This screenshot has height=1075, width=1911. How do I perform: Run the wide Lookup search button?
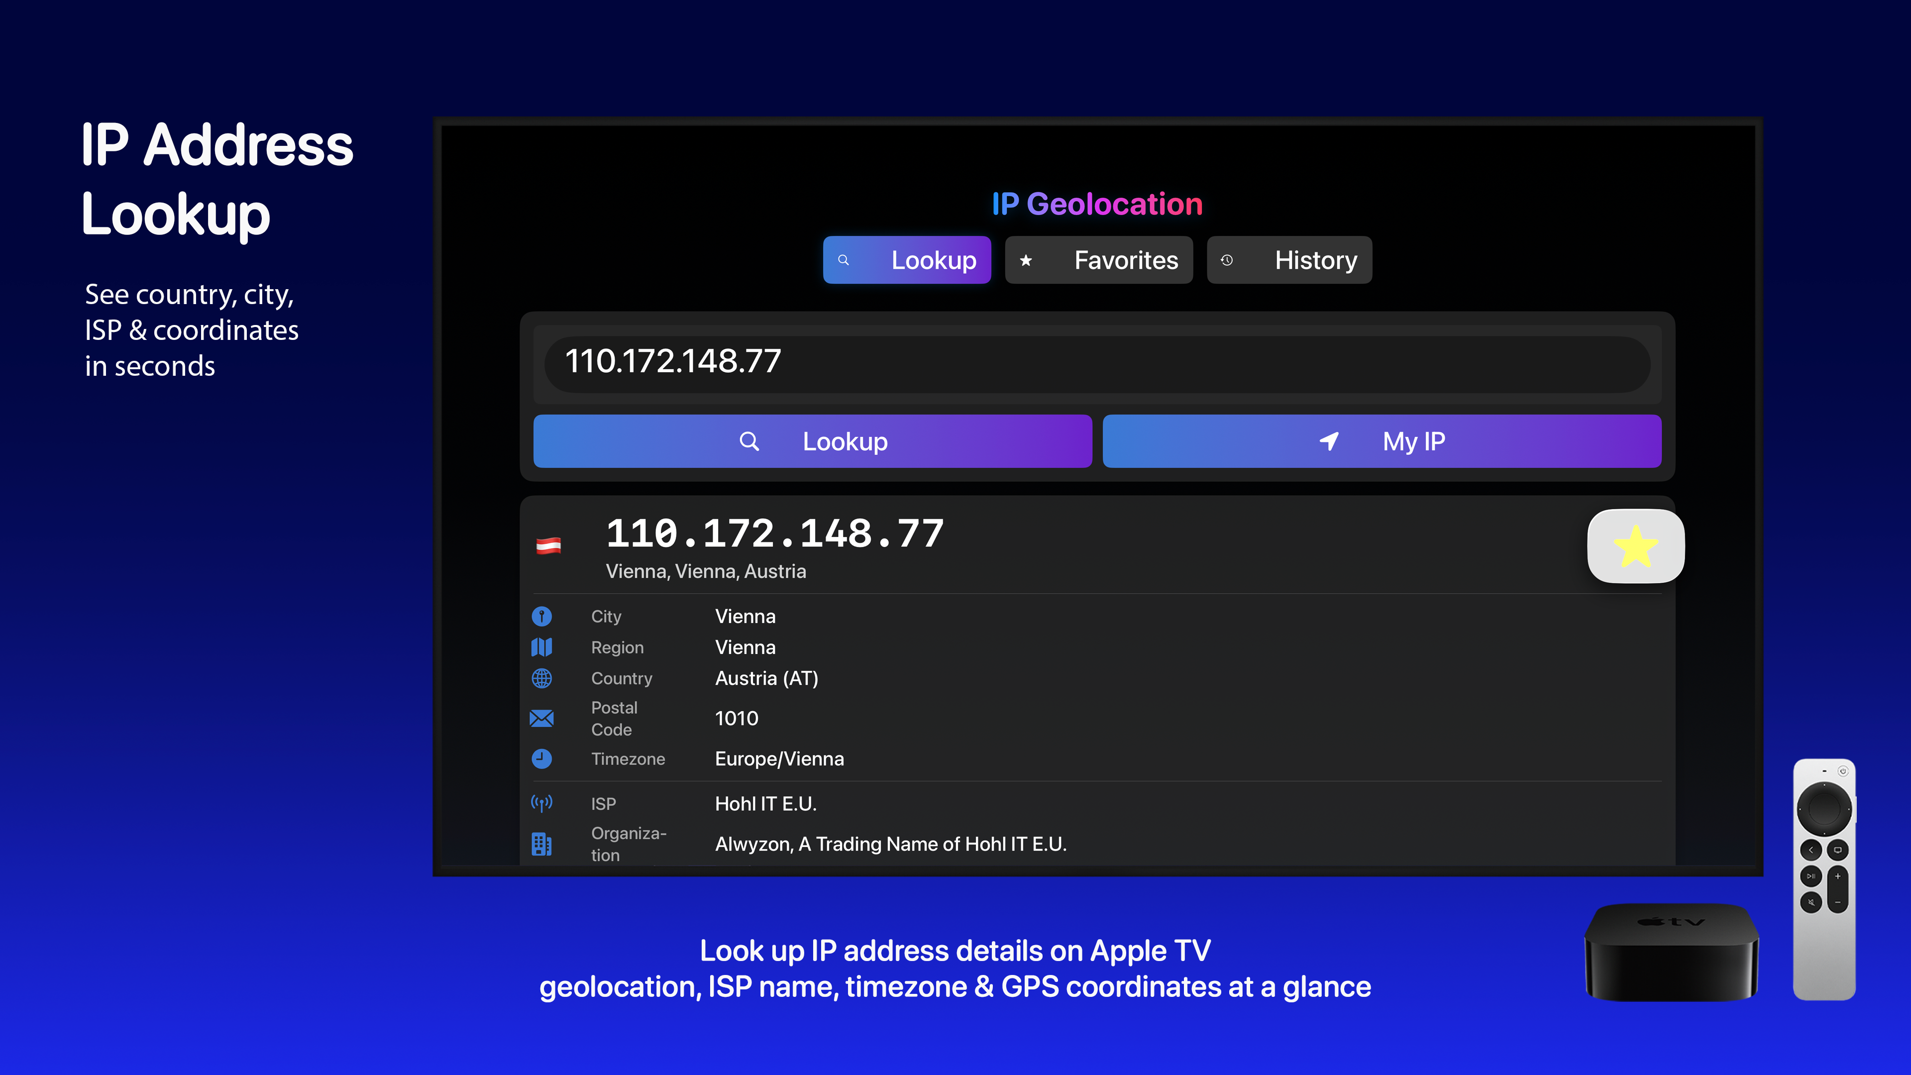click(x=812, y=441)
